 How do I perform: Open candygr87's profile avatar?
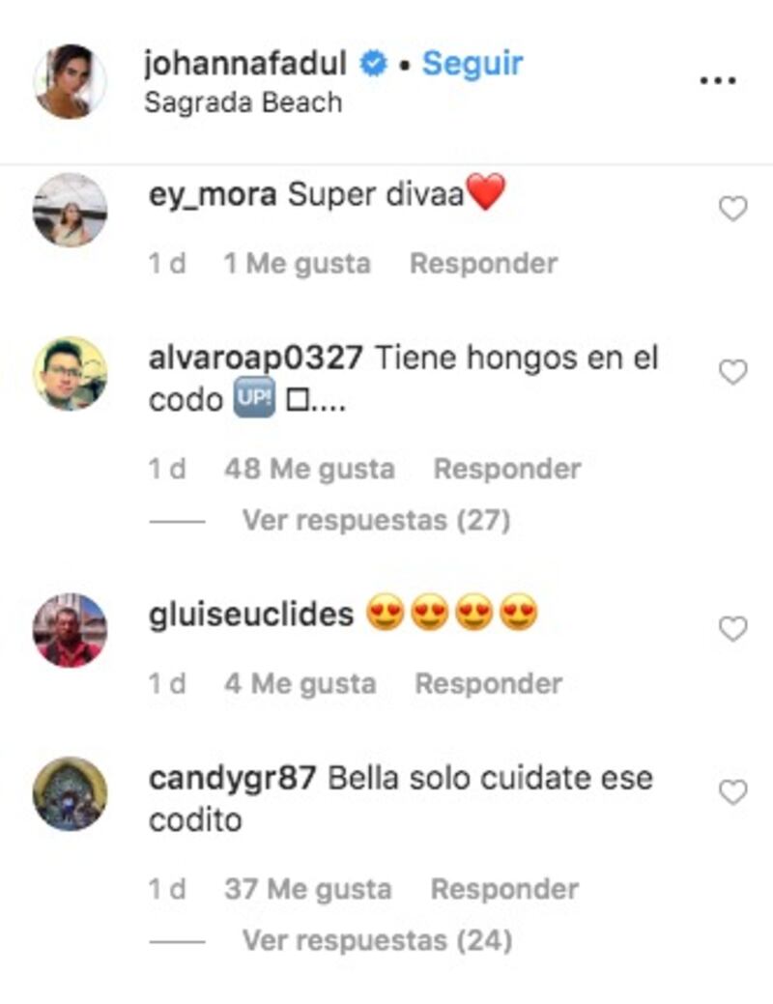pos(70,794)
